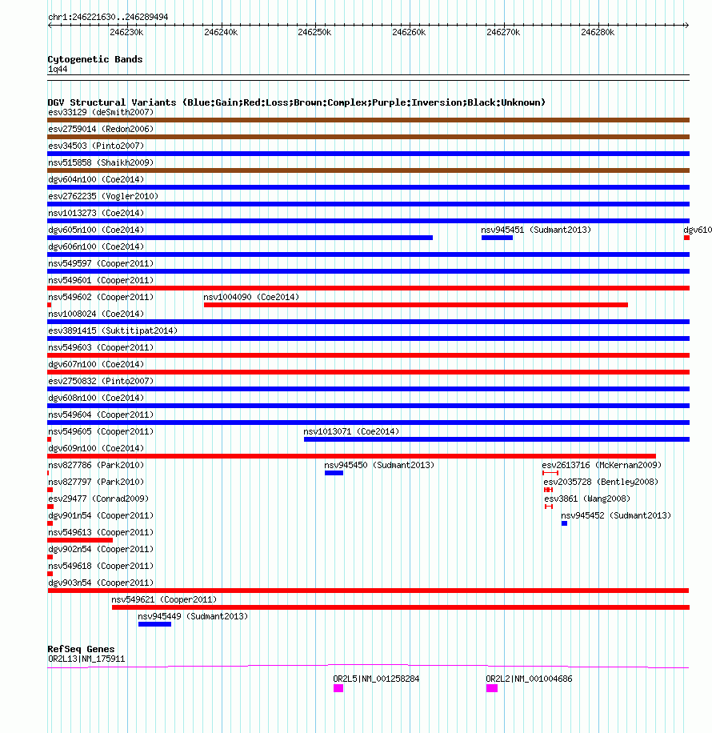Screen dimensions: 712x733
Task: Select the esv2759014 (Redon2006) label
Action: click(x=101, y=129)
